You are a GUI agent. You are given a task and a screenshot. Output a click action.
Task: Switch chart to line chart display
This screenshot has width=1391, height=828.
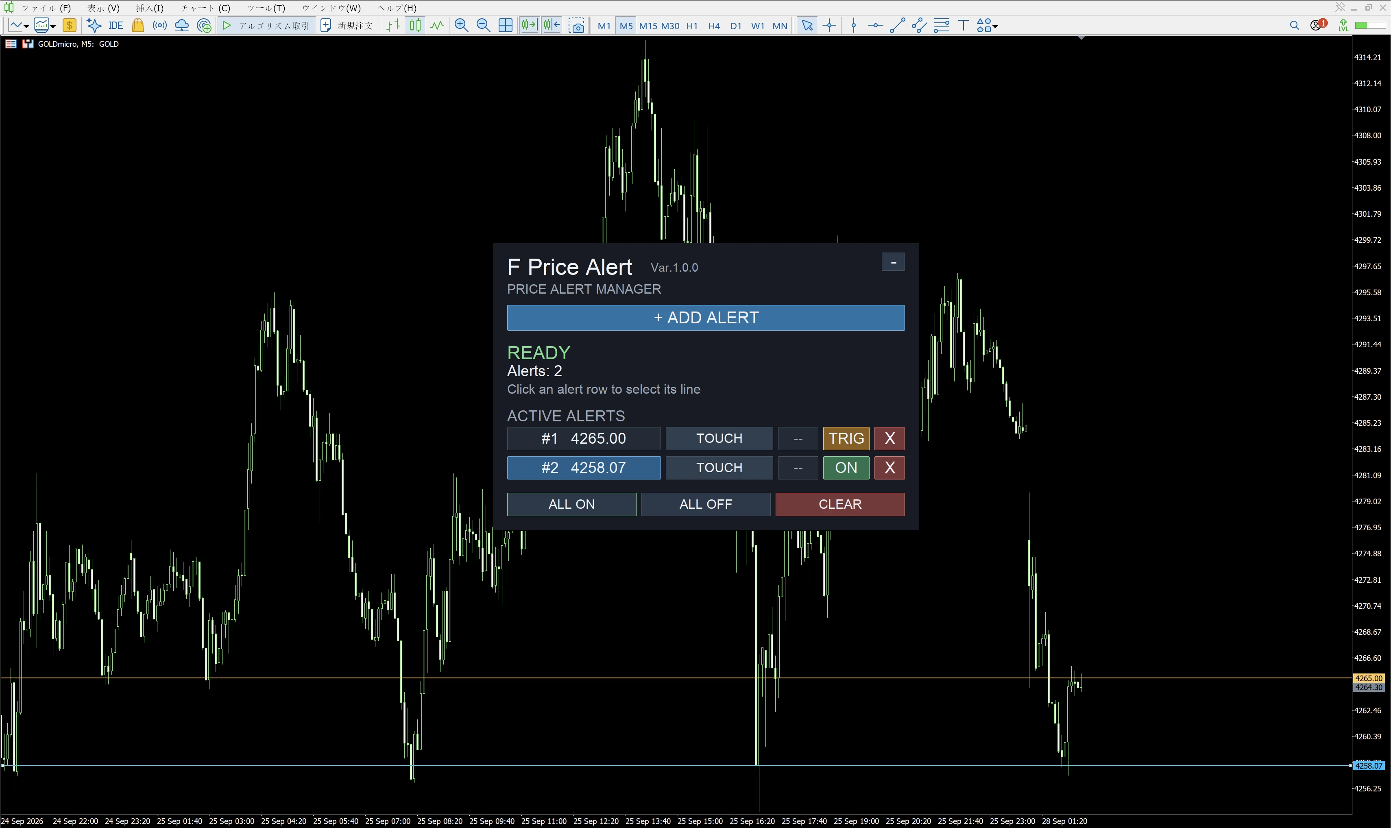pos(438,26)
